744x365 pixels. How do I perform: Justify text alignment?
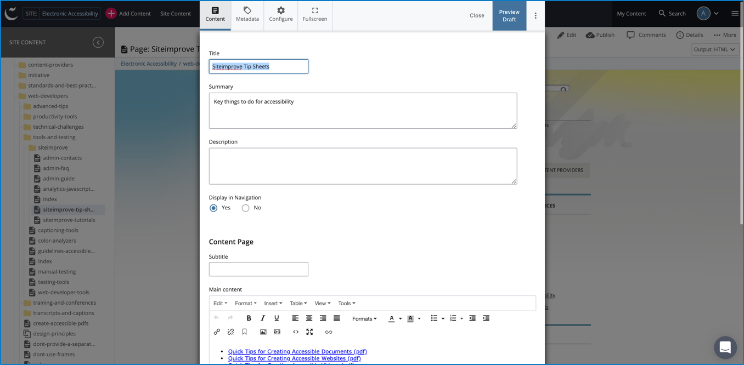337,318
